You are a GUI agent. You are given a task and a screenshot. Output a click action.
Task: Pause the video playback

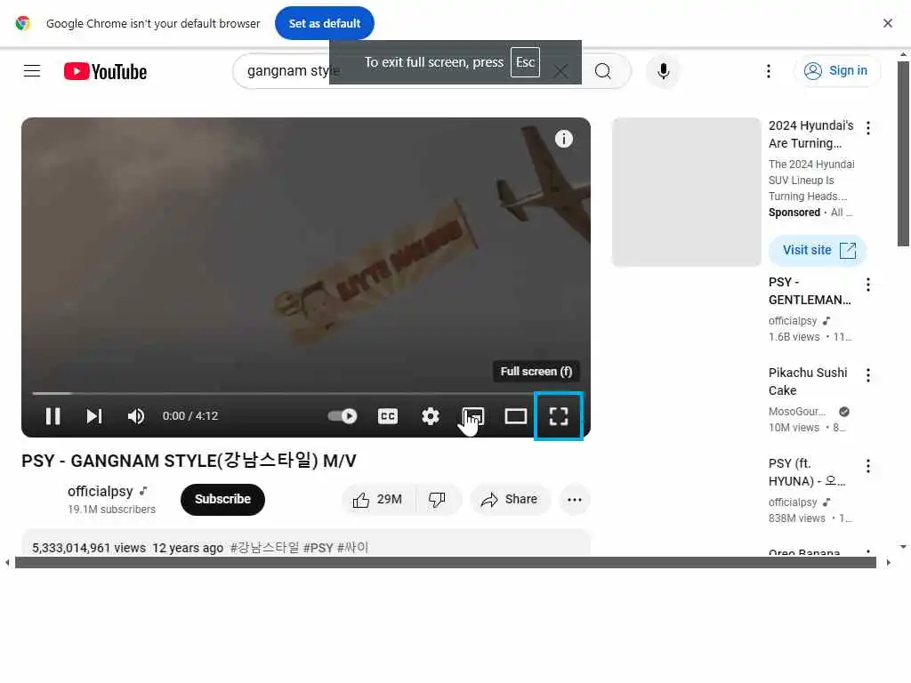[x=52, y=416]
